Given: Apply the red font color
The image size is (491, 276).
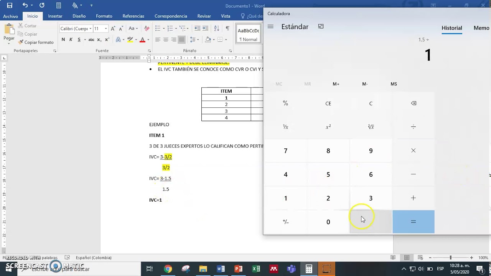Looking at the screenshot, I should coord(142,39).
